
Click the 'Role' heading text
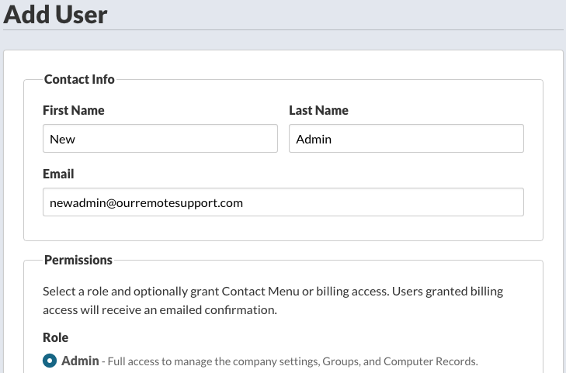click(x=56, y=337)
